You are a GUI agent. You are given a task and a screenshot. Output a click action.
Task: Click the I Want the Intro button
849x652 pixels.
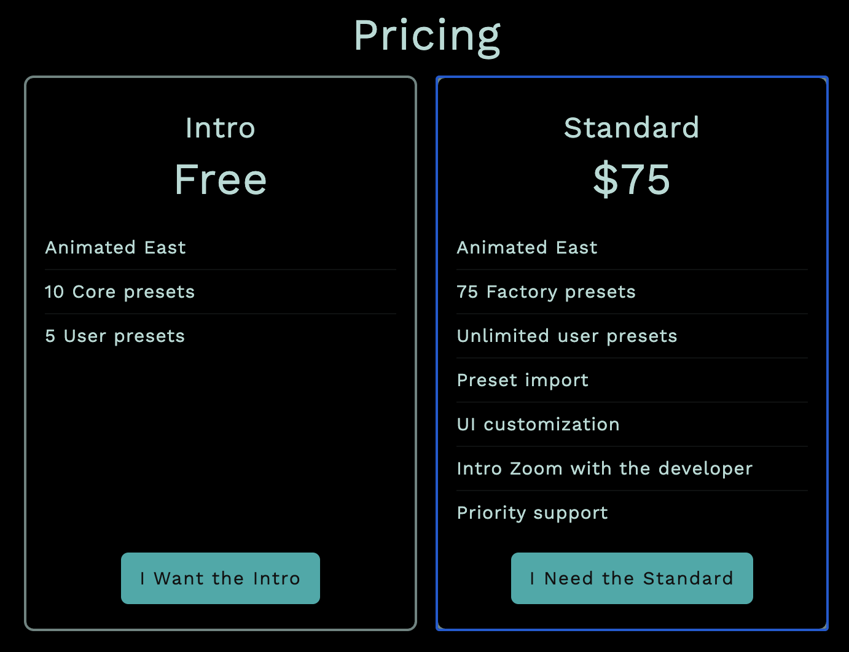point(220,578)
